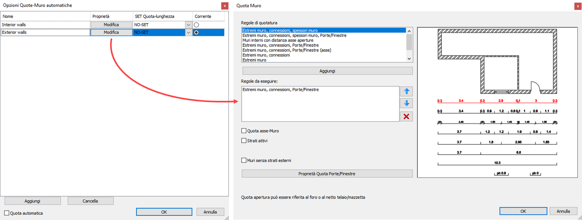Open Proprietà Quota Porte/Finestre

[327, 174]
